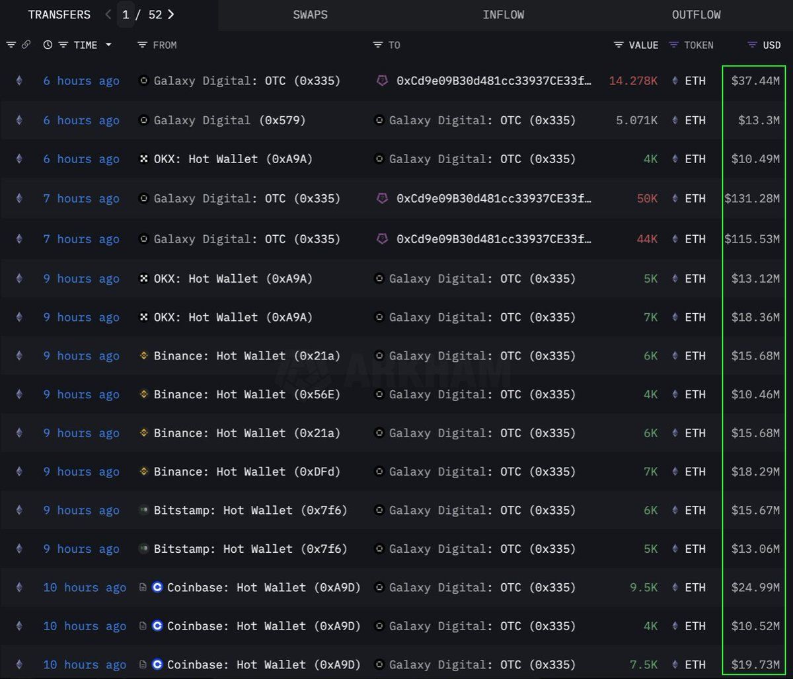This screenshot has width=793, height=679.
Task: Switch to the SWAPS tab
Action: pyautogui.click(x=310, y=15)
